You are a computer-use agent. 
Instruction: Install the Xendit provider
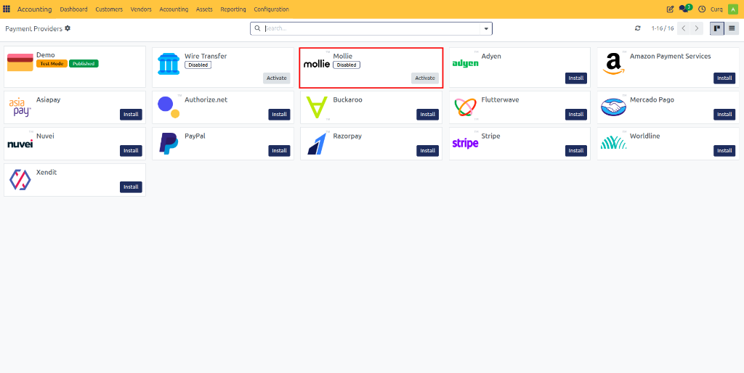[x=131, y=186]
